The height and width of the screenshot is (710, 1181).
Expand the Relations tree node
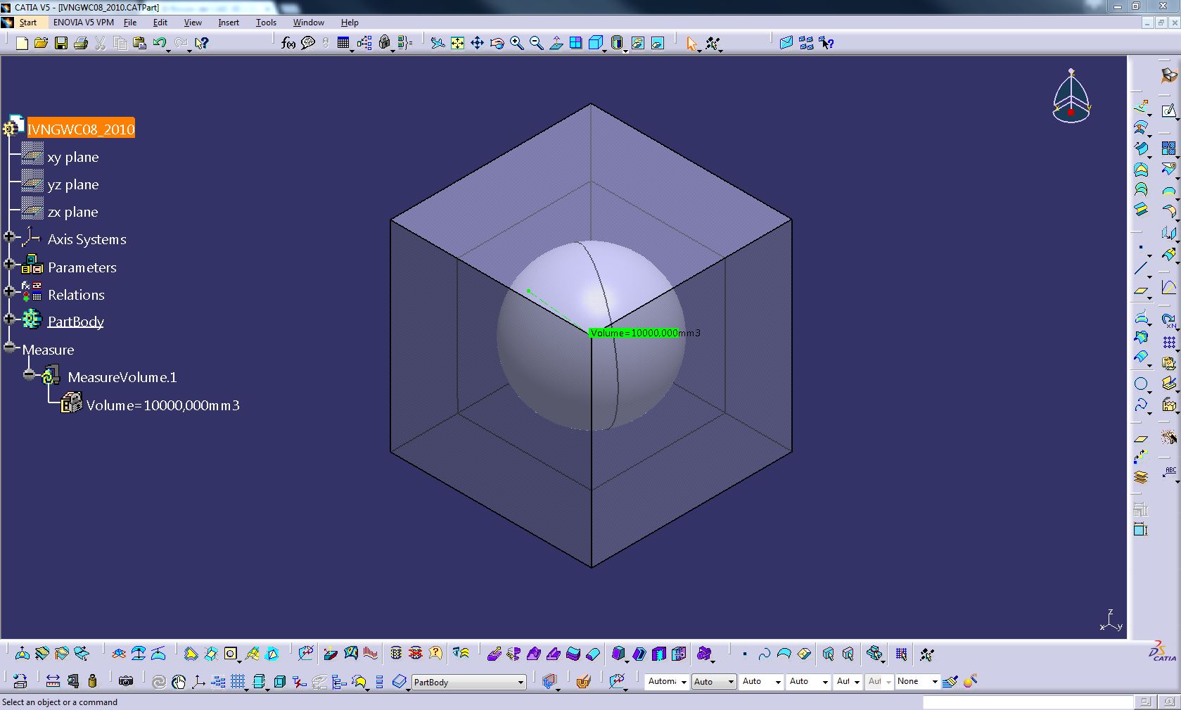click(x=9, y=291)
